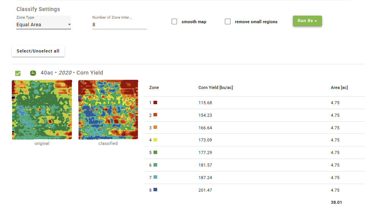Select the 115.68 yield value
This screenshot has width=365, height=208.
tap(205, 103)
